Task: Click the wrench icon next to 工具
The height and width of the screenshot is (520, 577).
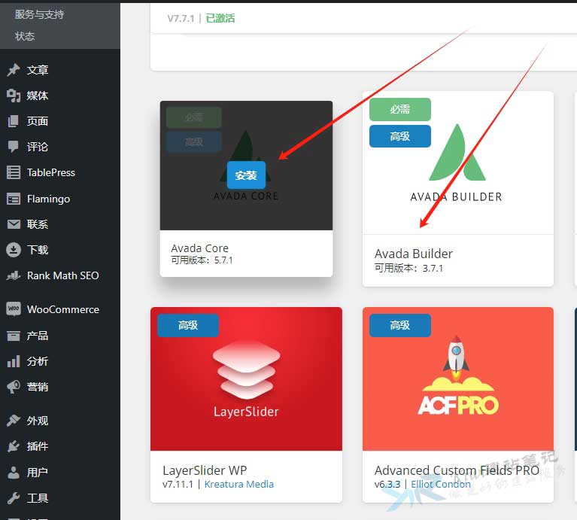Action: click(x=14, y=498)
